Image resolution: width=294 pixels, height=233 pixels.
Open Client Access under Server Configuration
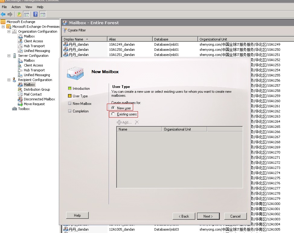[x=34, y=65]
